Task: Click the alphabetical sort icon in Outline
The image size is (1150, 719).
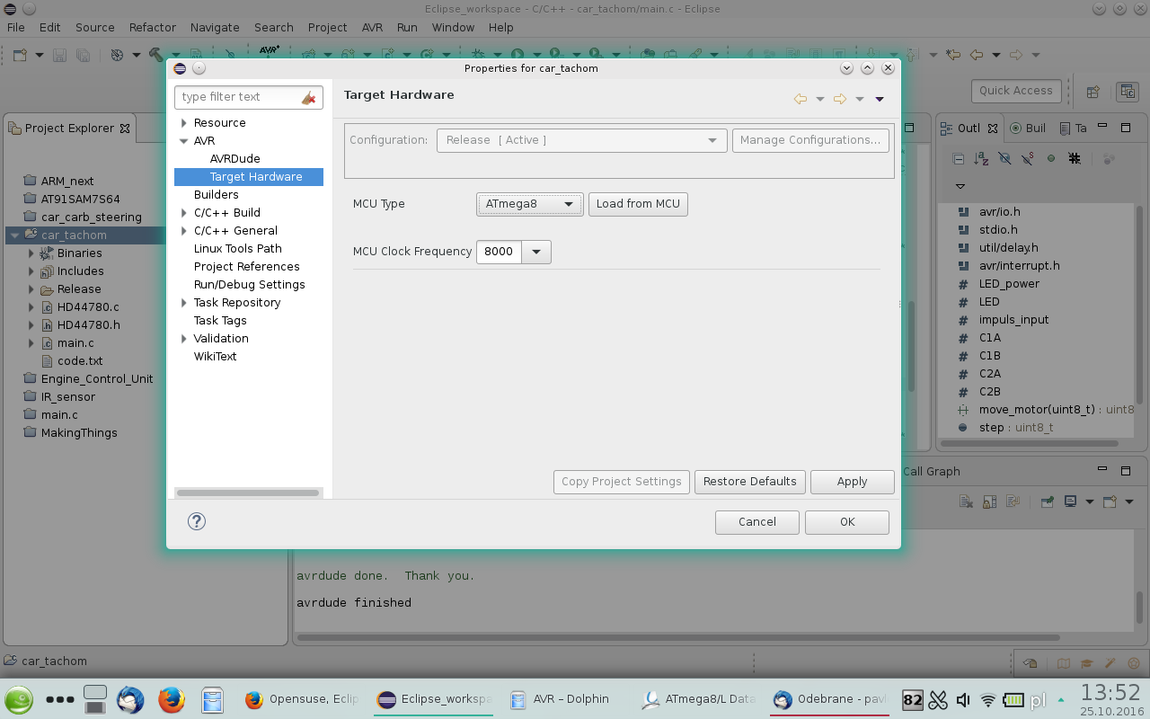Action: [x=981, y=158]
